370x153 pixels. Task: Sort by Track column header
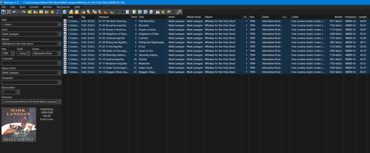134,17
